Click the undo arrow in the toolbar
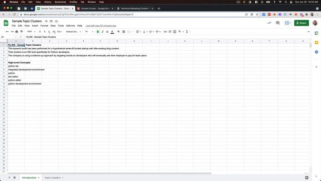The height and width of the screenshot is (181, 321). click(x=7, y=32)
